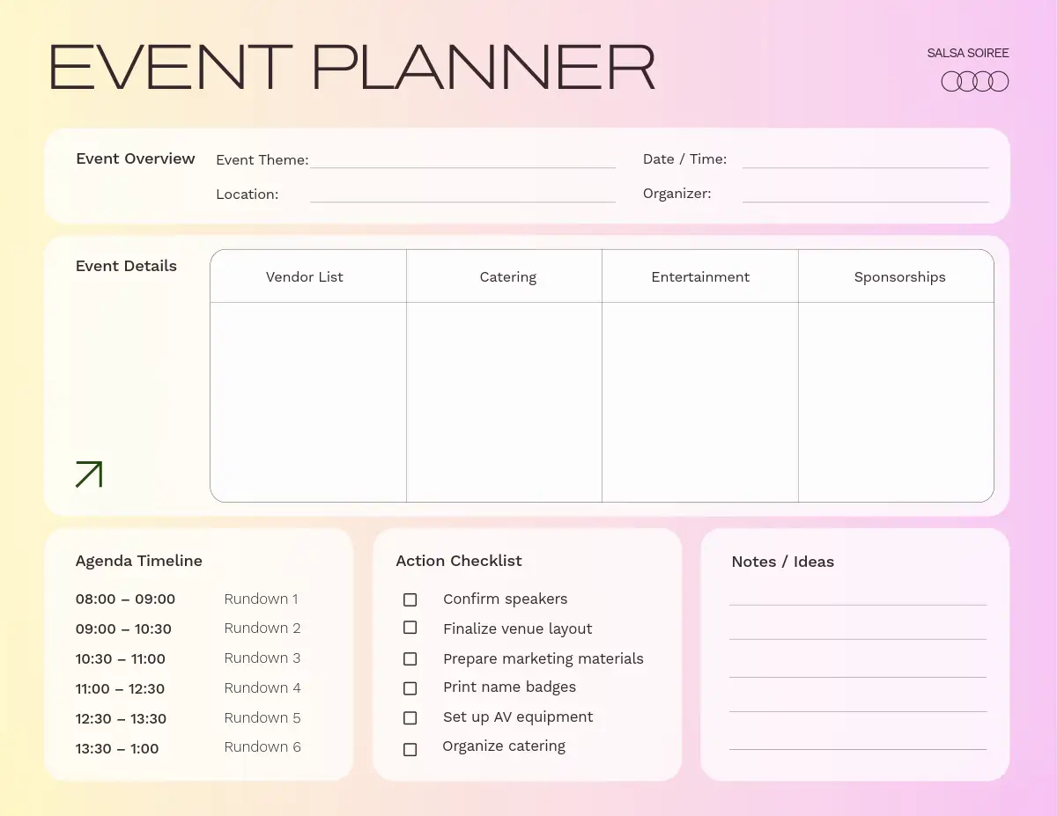The image size is (1057, 816).
Task: Tick the Print name badges checkbox
Action: (410, 688)
